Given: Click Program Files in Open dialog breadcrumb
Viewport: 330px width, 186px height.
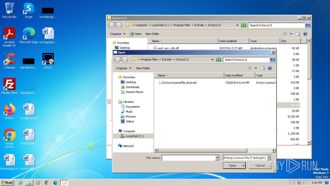Looking at the screenshot, I should [149, 59].
